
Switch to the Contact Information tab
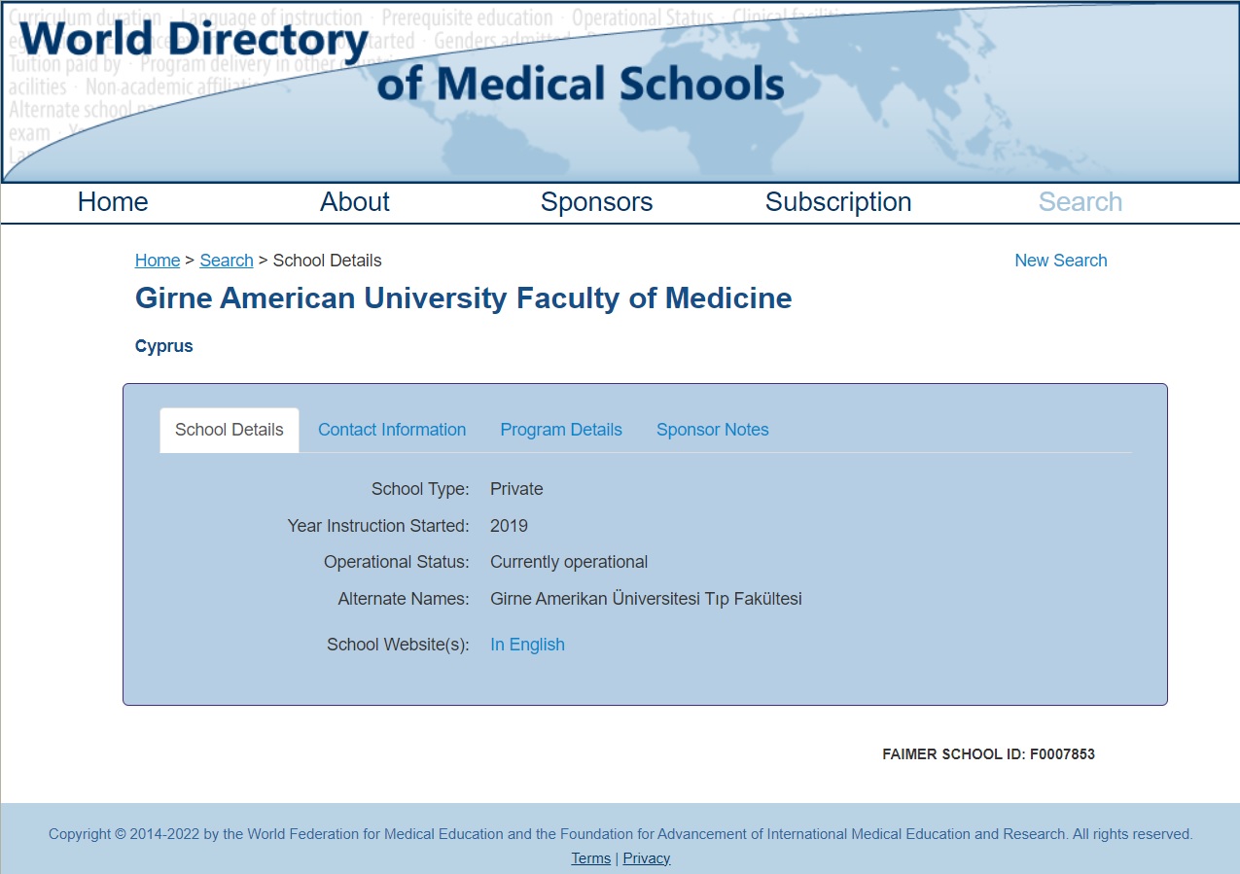[392, 430]
